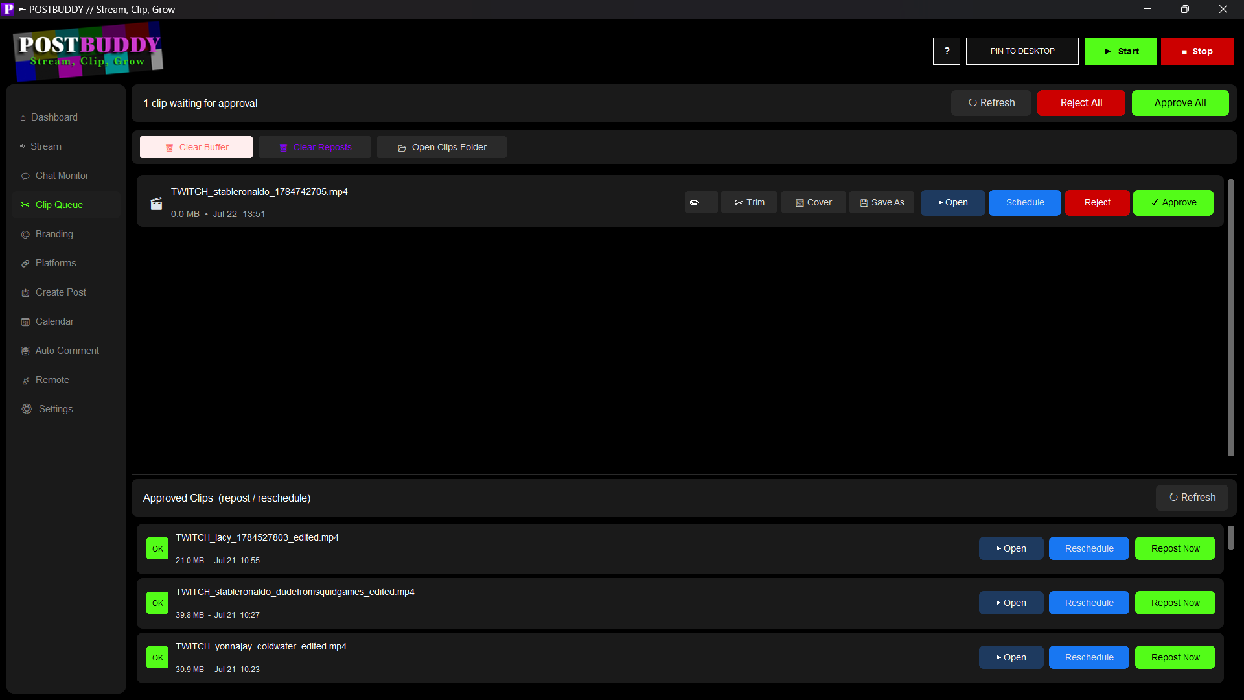The width and height of the screenshot is (1244, 700).
Task: Open the Dashboard page in sidebar
Action: pos(66,117)
